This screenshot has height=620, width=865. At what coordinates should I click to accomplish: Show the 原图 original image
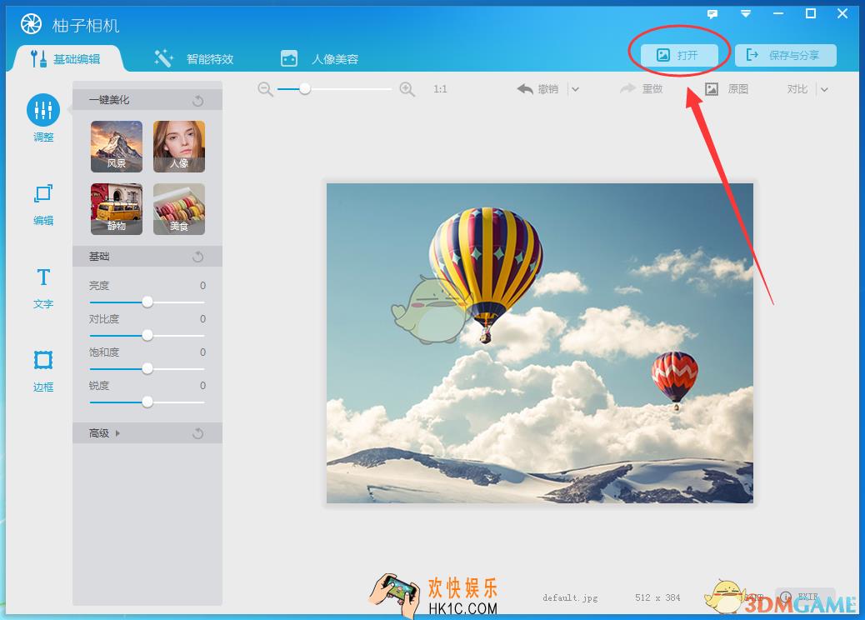727,89
